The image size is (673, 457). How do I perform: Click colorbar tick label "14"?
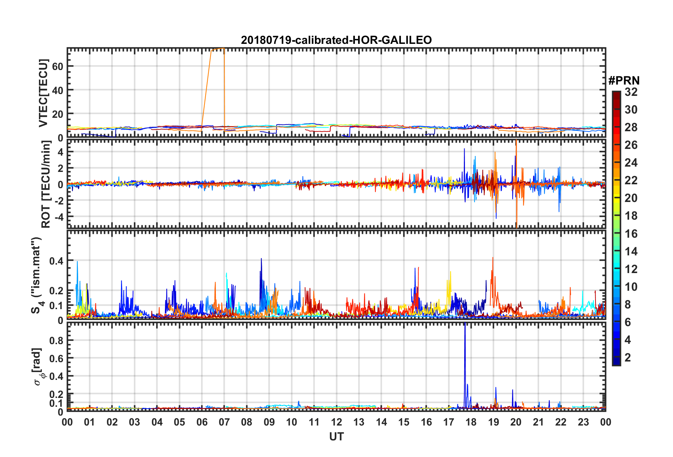[631, 251]
